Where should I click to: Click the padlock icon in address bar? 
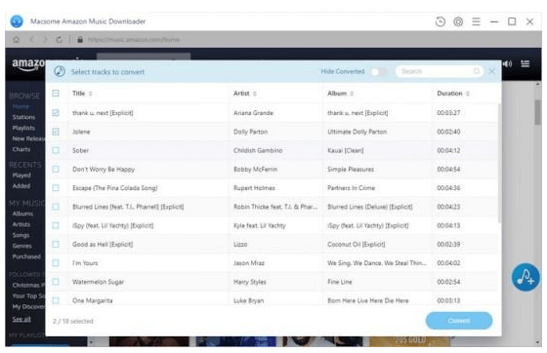click(80, 39)
